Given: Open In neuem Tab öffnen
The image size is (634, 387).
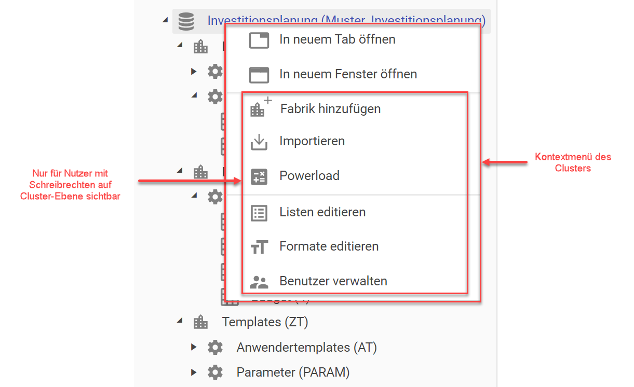Looking at the screenshot, I should point(338,39).
